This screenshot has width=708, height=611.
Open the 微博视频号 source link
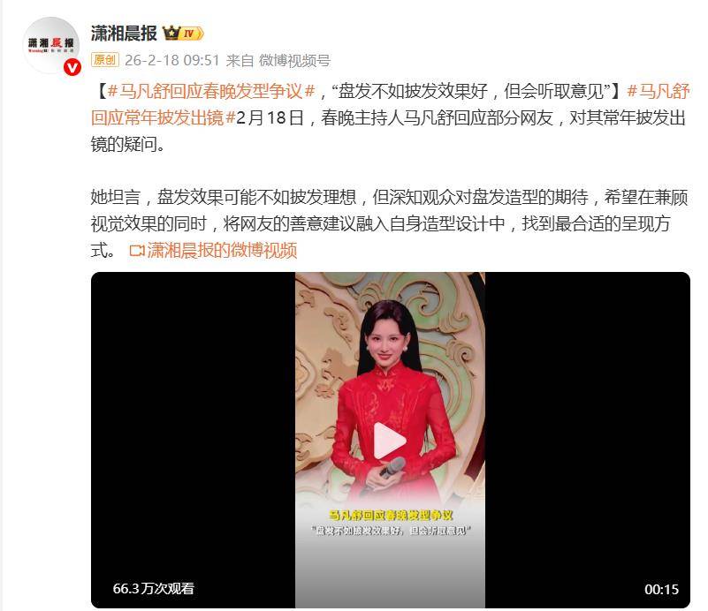click(294, 60)
